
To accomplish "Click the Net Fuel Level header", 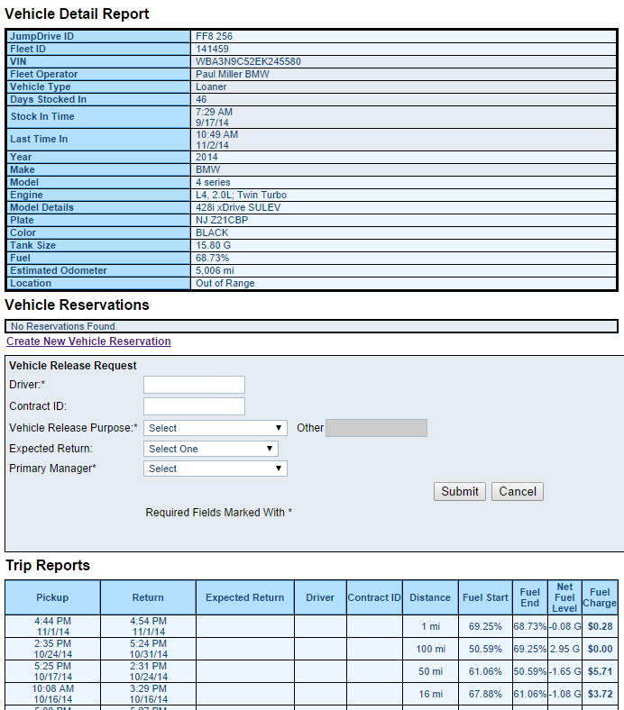I will click(x=564, y=597).
